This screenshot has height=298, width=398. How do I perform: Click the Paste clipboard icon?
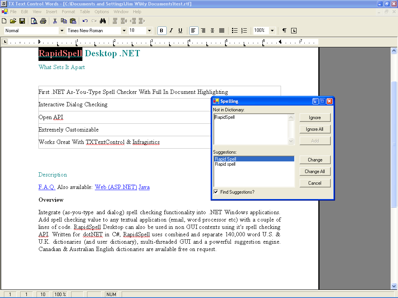pyautogui.click(x=73, y=21)
